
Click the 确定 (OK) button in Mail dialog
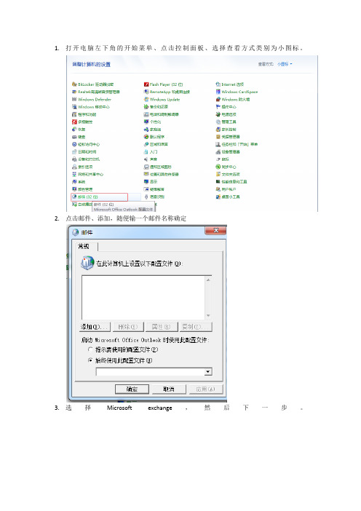[132, 389]
